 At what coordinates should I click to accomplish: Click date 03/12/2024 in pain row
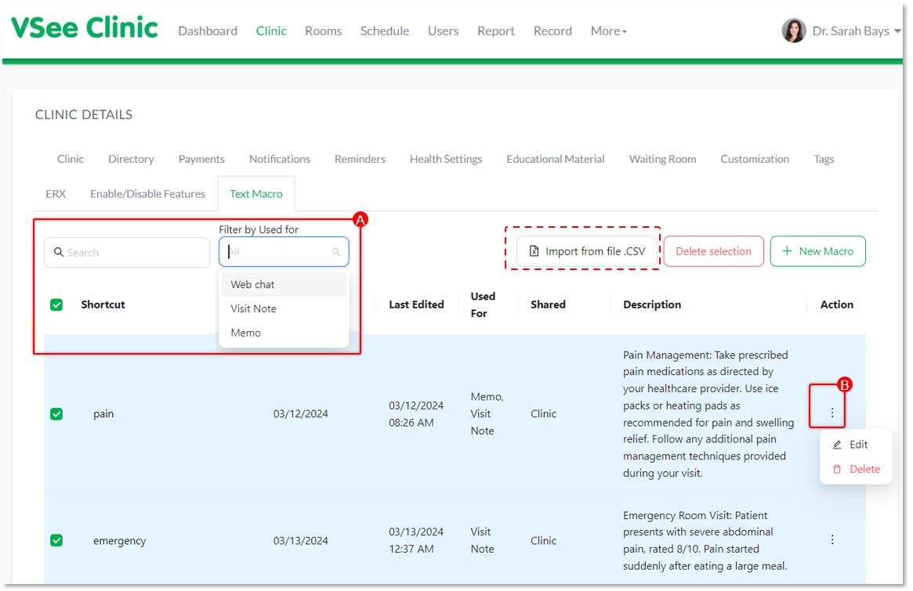pos(300,414)
